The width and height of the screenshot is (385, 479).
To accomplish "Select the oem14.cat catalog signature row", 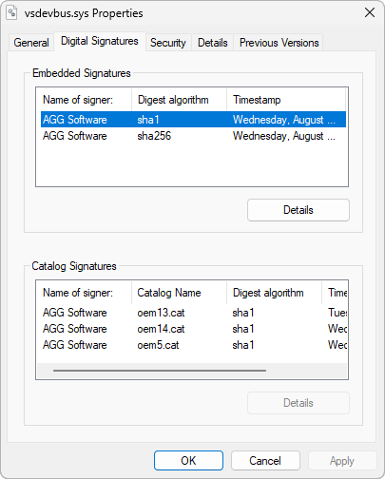I will point(193,329).
